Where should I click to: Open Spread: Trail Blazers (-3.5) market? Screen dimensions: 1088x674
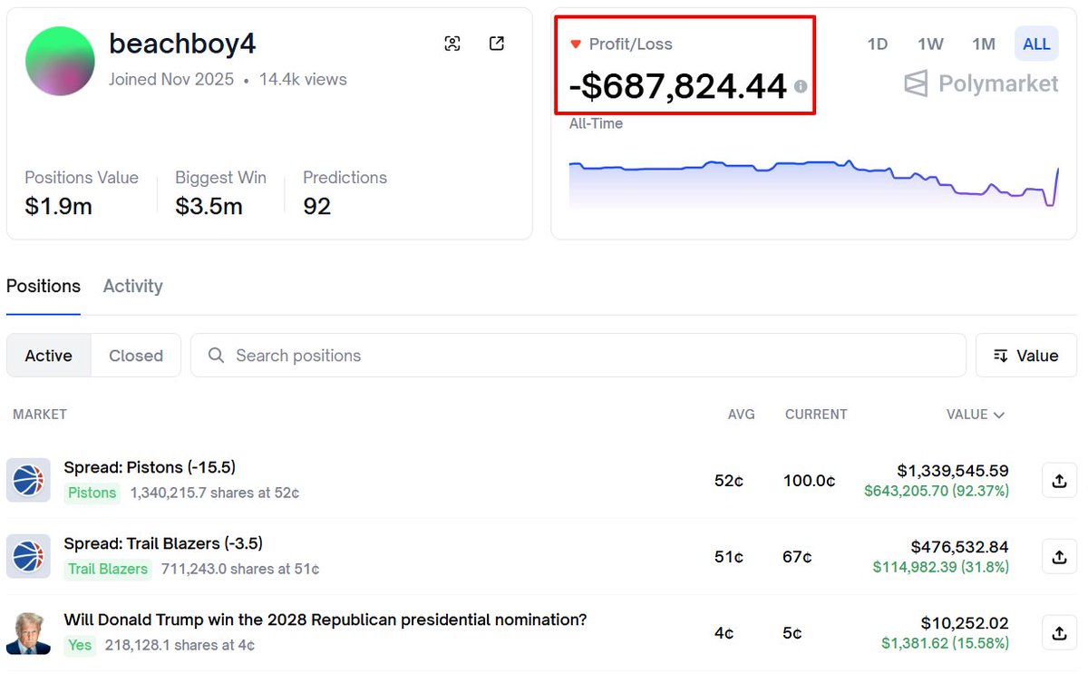click(163, 543)
